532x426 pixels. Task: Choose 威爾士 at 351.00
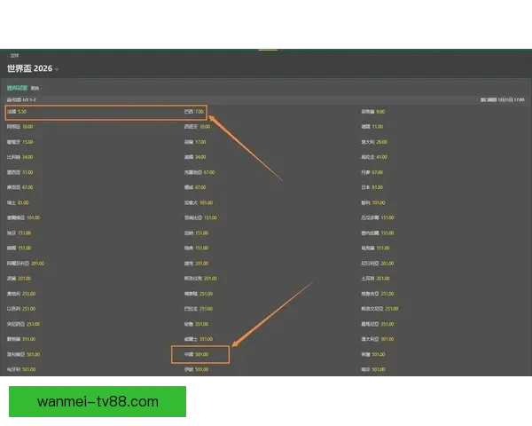[199, 339]
